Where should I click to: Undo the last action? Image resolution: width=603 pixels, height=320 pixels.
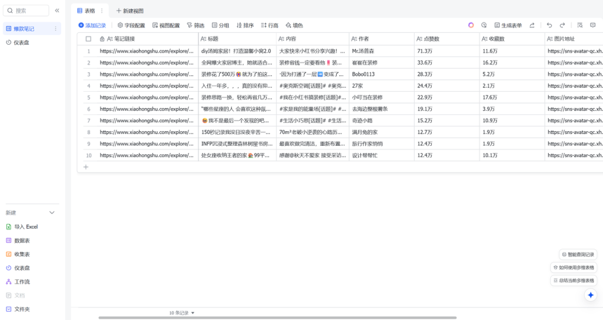pos(549,25)
